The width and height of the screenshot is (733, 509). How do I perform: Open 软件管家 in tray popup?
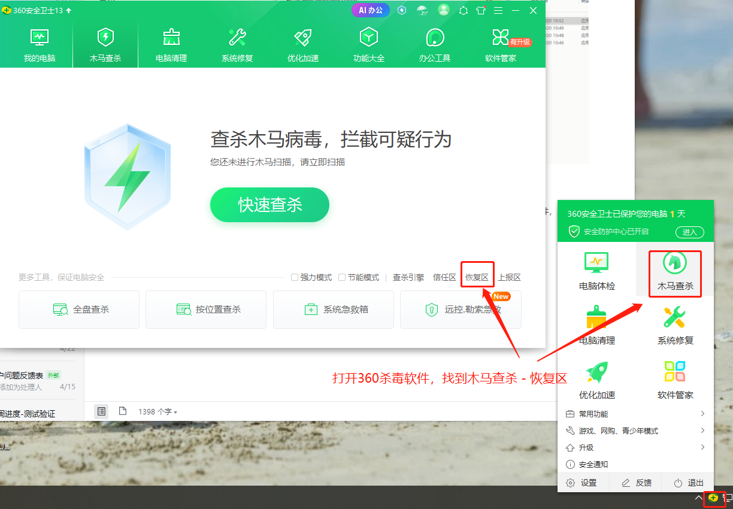click(676, 381)
